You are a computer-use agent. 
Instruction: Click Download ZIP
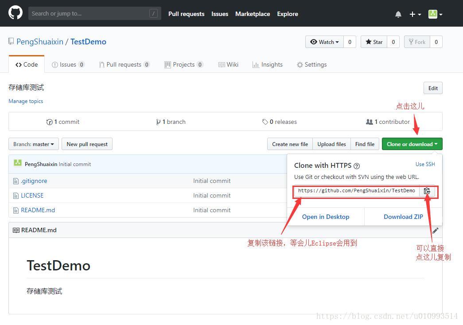tap(403, 217)
